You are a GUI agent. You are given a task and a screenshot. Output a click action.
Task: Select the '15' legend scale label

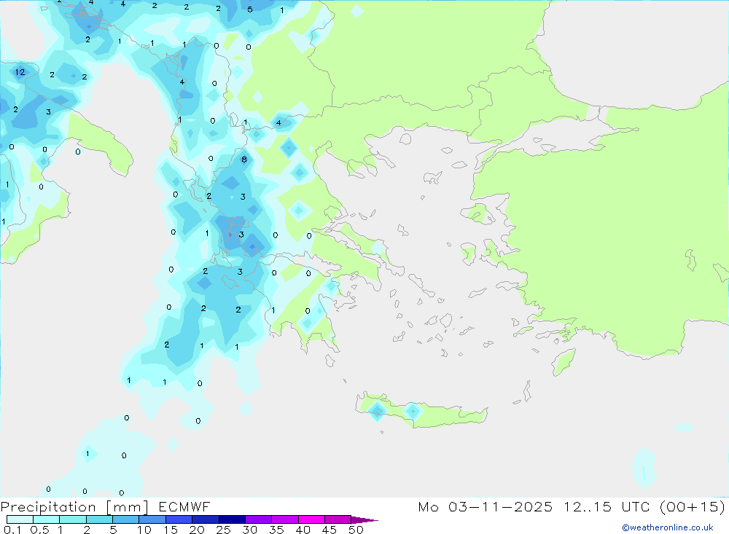coord(171,530)
